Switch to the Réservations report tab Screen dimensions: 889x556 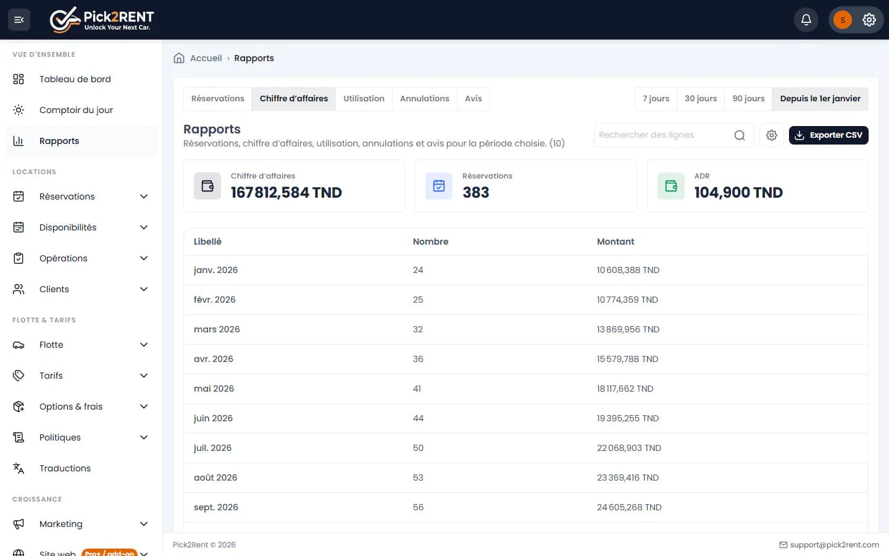218,99
